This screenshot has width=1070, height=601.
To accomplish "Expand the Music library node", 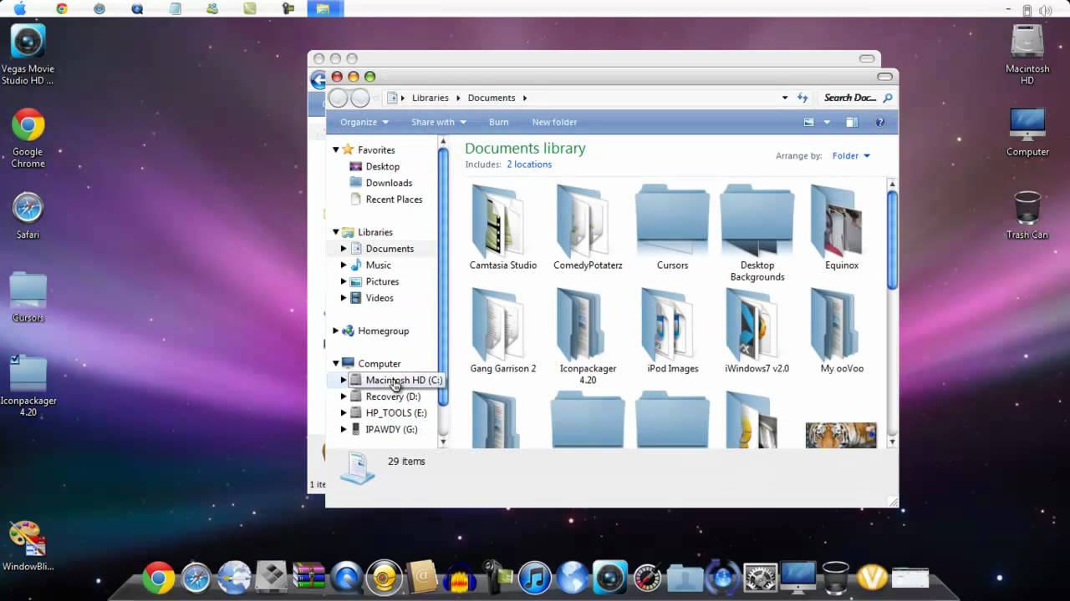I will [344, 265].
